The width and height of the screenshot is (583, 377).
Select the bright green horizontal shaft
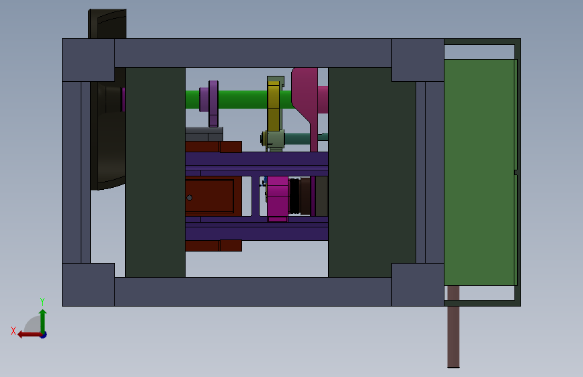tap(241, 99)
